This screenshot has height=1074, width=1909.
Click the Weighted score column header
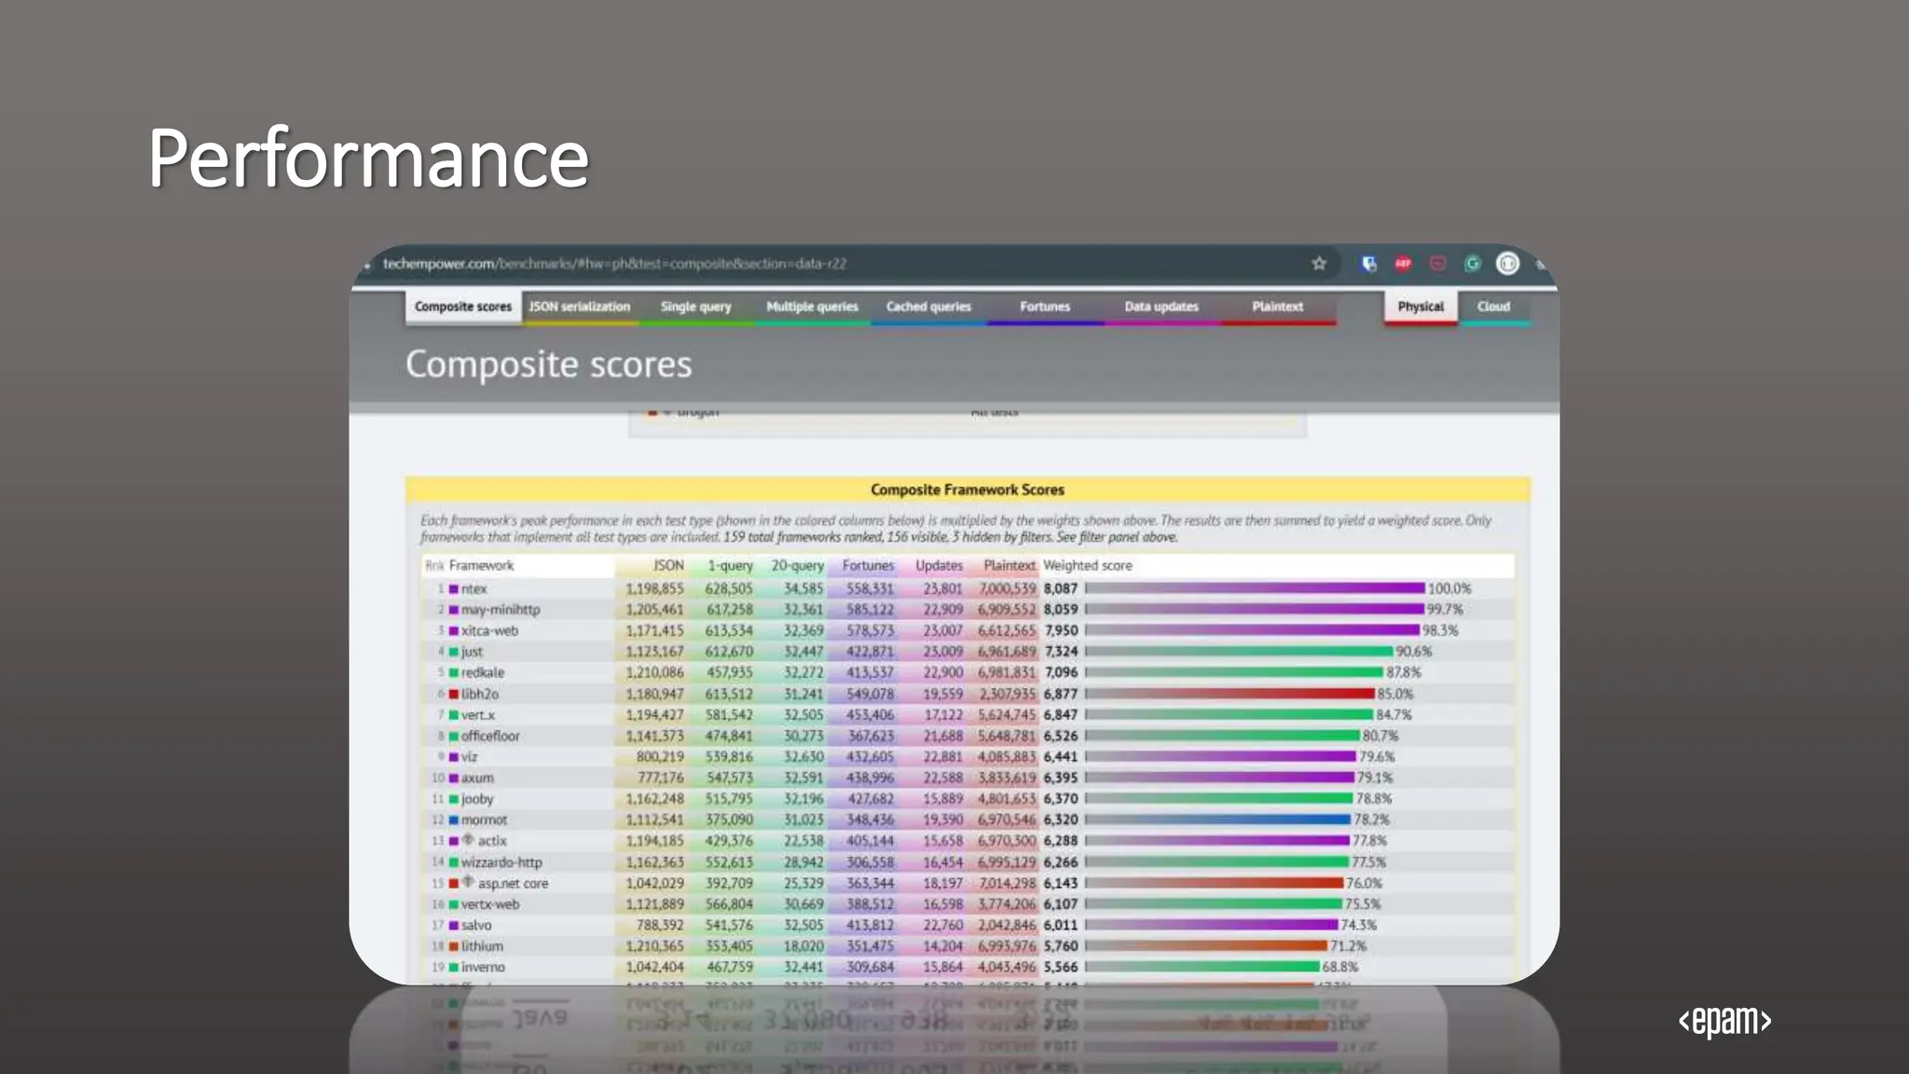[x=1087, y=566]
